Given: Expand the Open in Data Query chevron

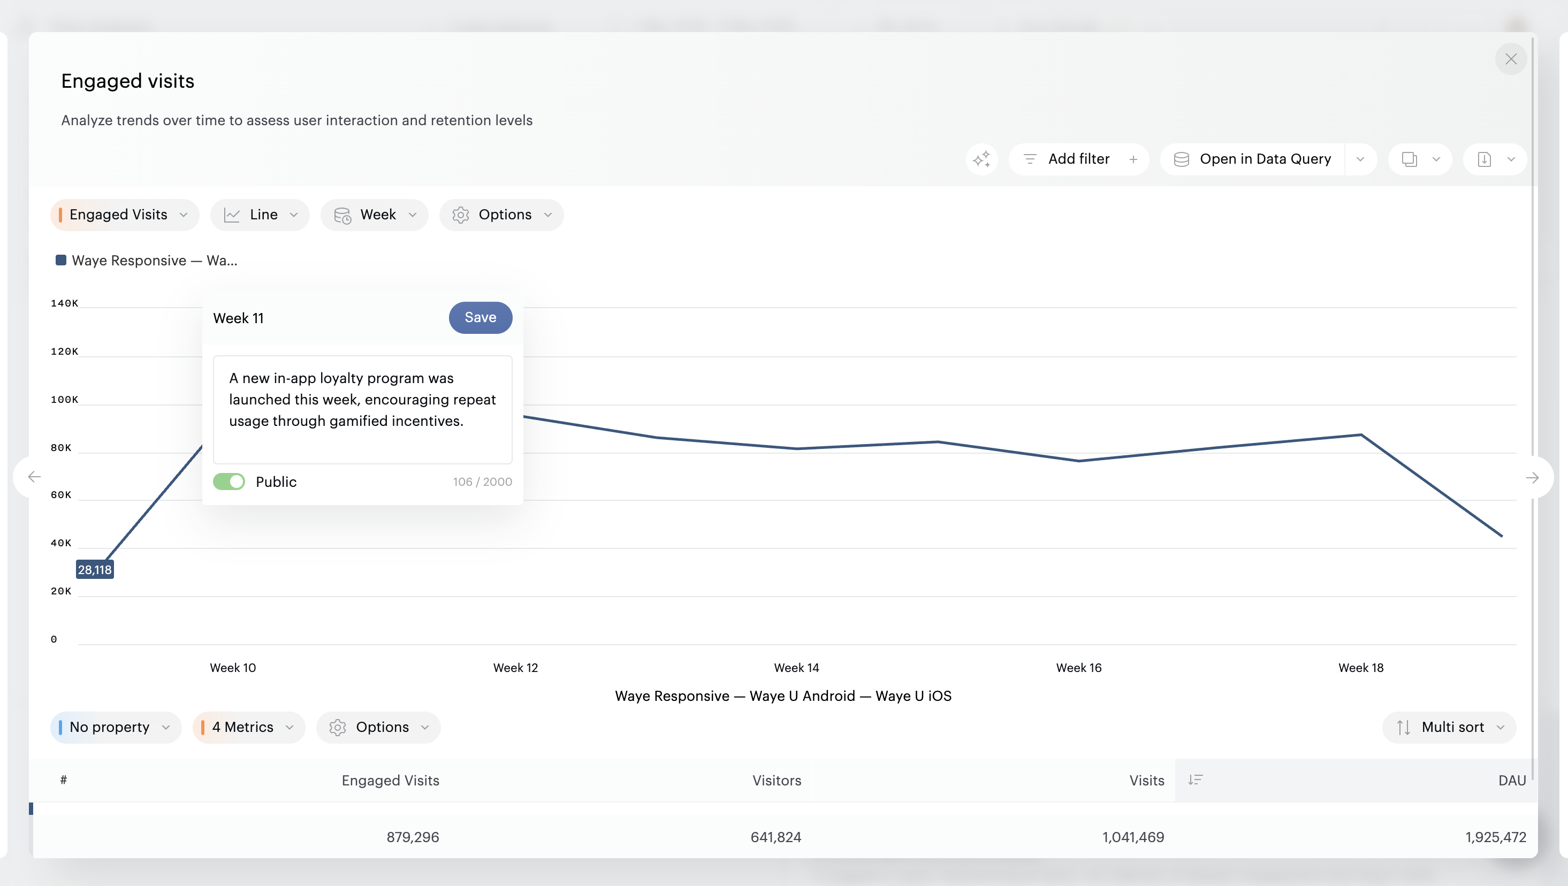Looking at the screenshot, I should point(1360,159).
